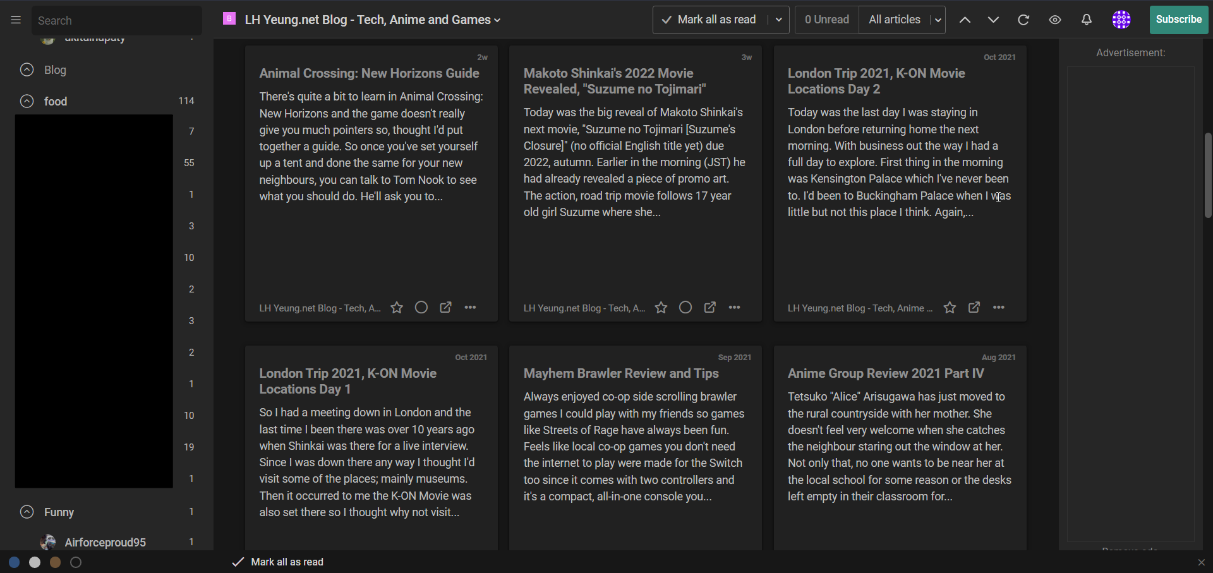Open Anime Group Review 2021 Part IV
Screen dimensions: 1213x573
(x=886, y=373)
